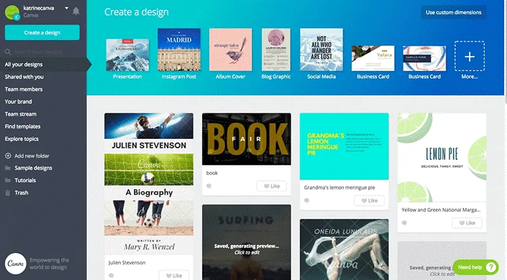
Task: Choose the Blog Graphic thumbnail
Action: coord(276,50)
